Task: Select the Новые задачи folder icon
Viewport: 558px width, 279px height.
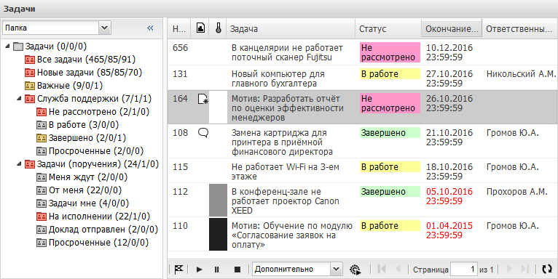Action: coord(30,73)
